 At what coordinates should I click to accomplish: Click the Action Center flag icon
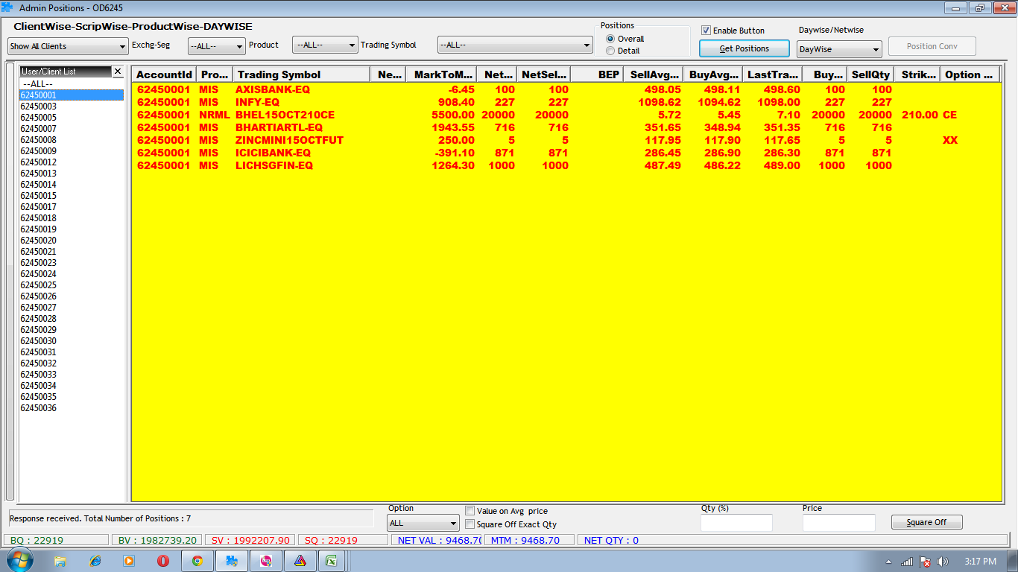(925, 562)
